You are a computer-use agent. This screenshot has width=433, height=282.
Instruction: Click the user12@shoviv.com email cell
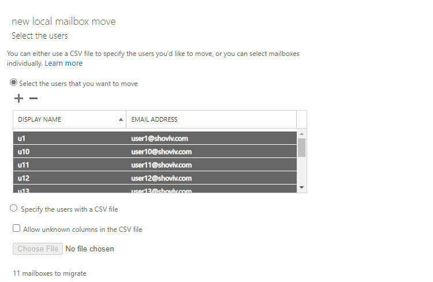pyautogui.click(x=161, y=178)
